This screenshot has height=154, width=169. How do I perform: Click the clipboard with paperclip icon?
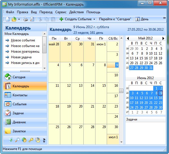38,140
